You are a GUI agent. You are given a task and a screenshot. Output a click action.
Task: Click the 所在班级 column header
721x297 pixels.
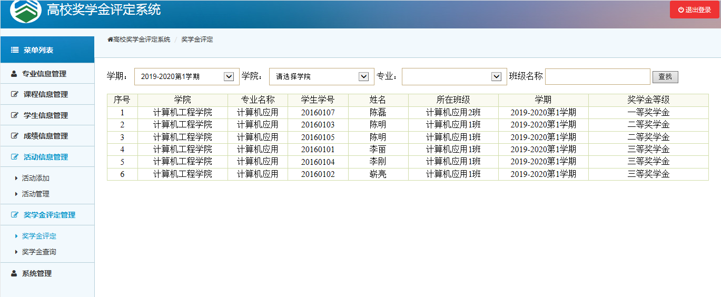[x=453, y=100]
